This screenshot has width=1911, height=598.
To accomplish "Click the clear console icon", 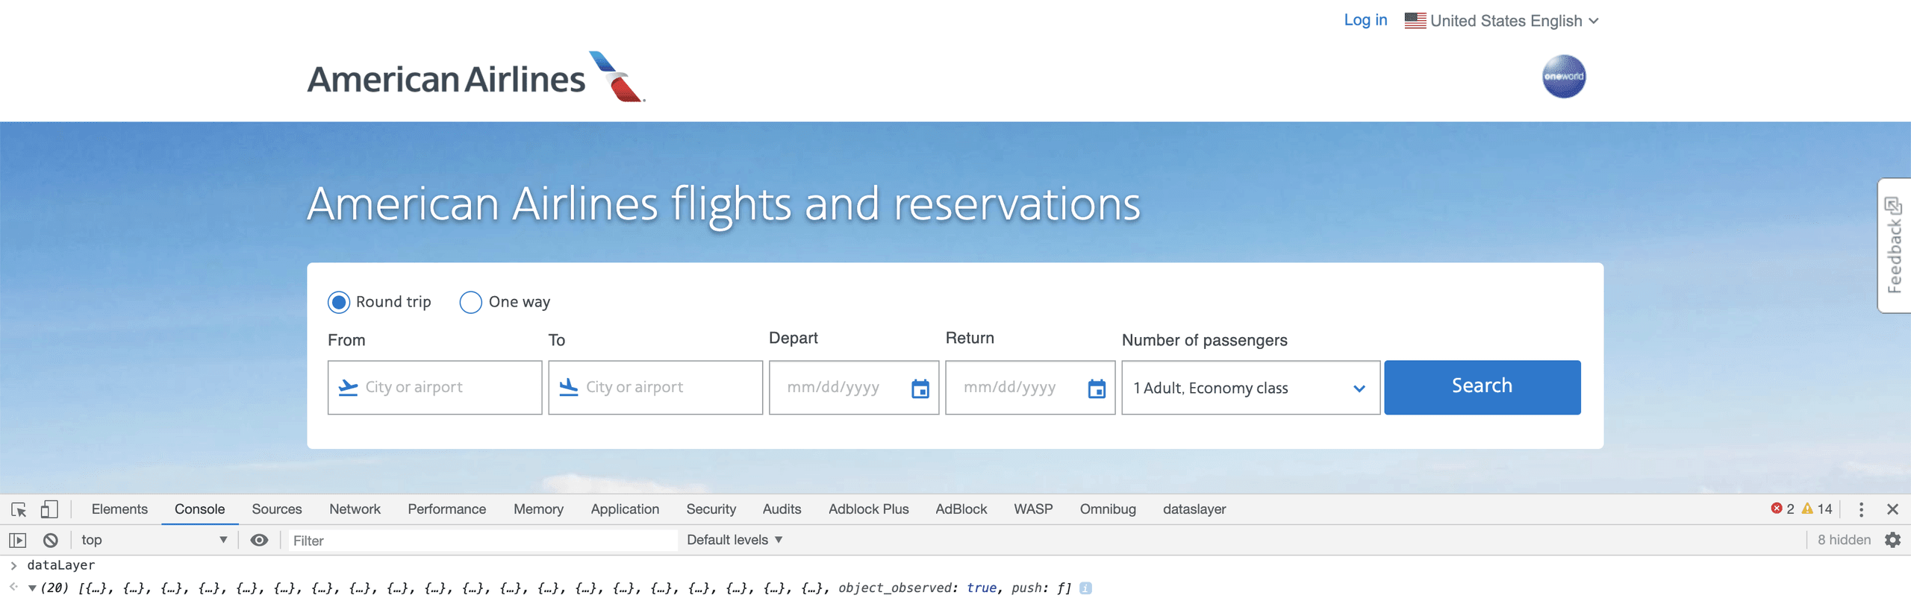I will pos(51,541).
